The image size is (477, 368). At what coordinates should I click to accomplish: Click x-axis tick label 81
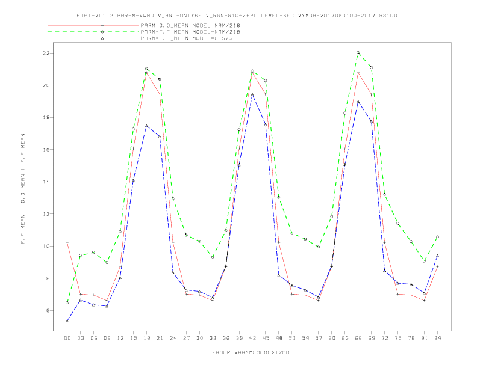[x=425, y=338]
